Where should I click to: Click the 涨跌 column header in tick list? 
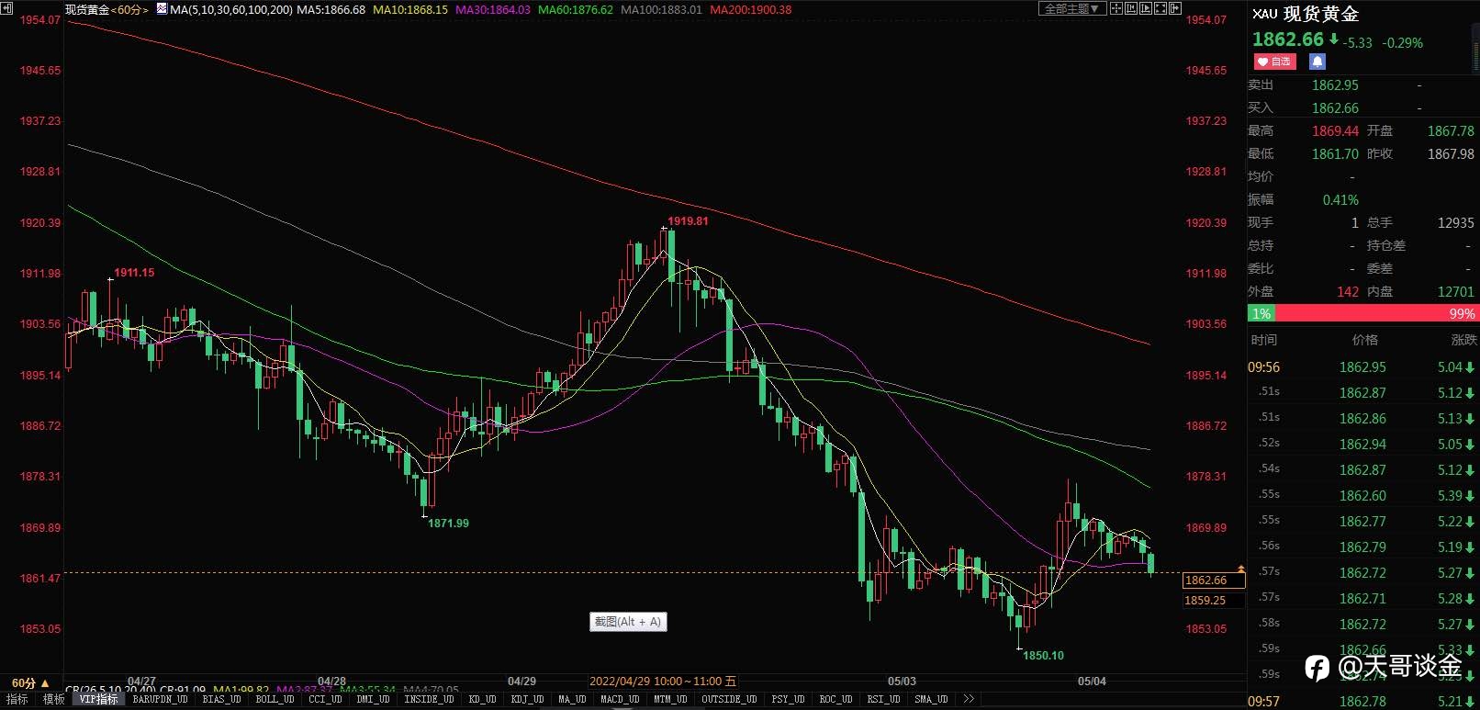coord(1463,340)
